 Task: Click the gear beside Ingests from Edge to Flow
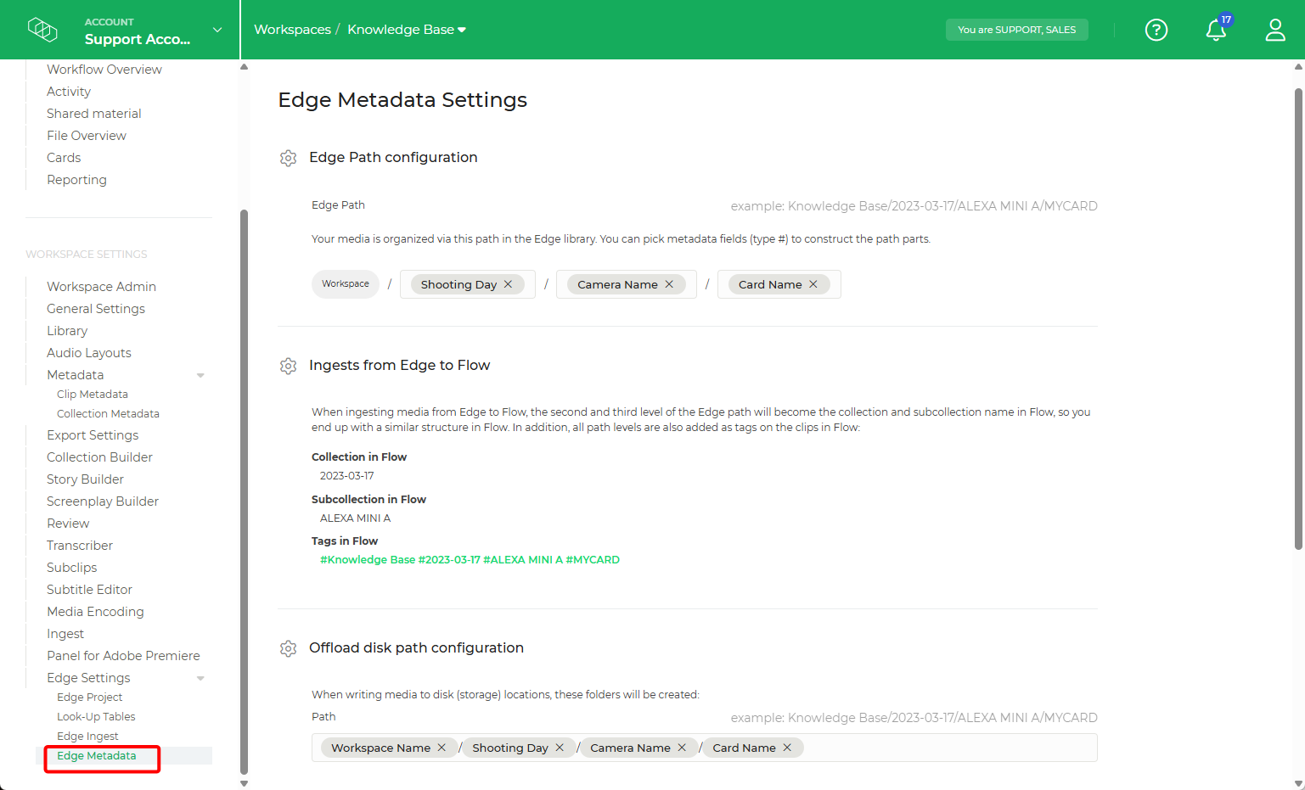[288, 366]
